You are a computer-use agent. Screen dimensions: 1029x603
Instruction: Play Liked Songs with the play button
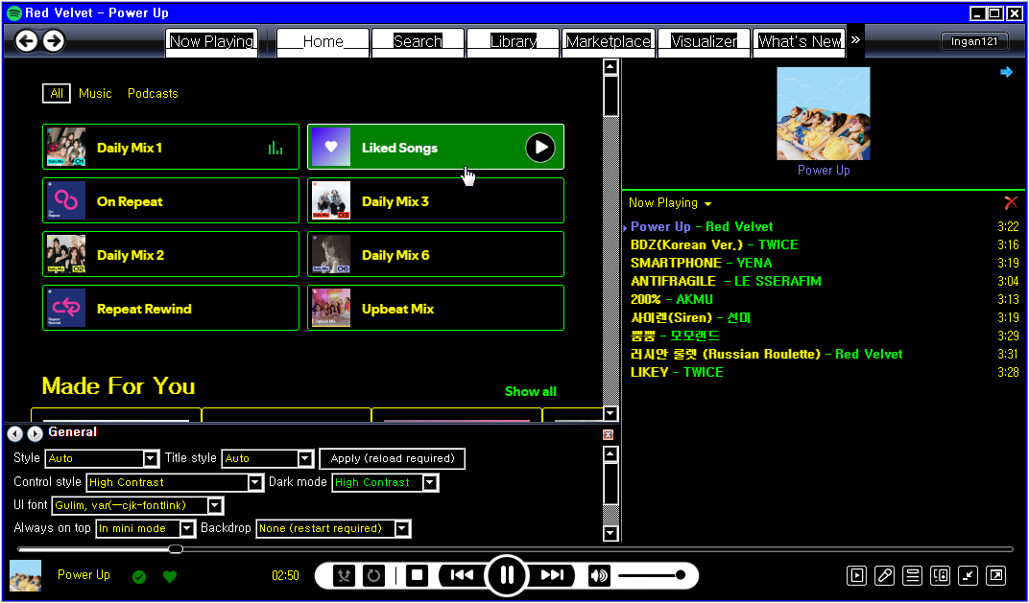pos(540,148)
